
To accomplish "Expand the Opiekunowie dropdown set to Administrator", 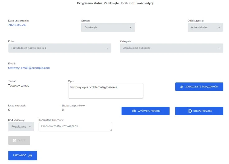I will click(205, 27).
